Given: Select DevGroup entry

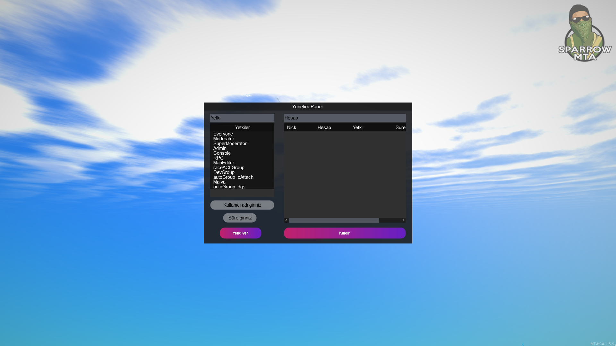Looking at the screenshot, I should 242,172.
